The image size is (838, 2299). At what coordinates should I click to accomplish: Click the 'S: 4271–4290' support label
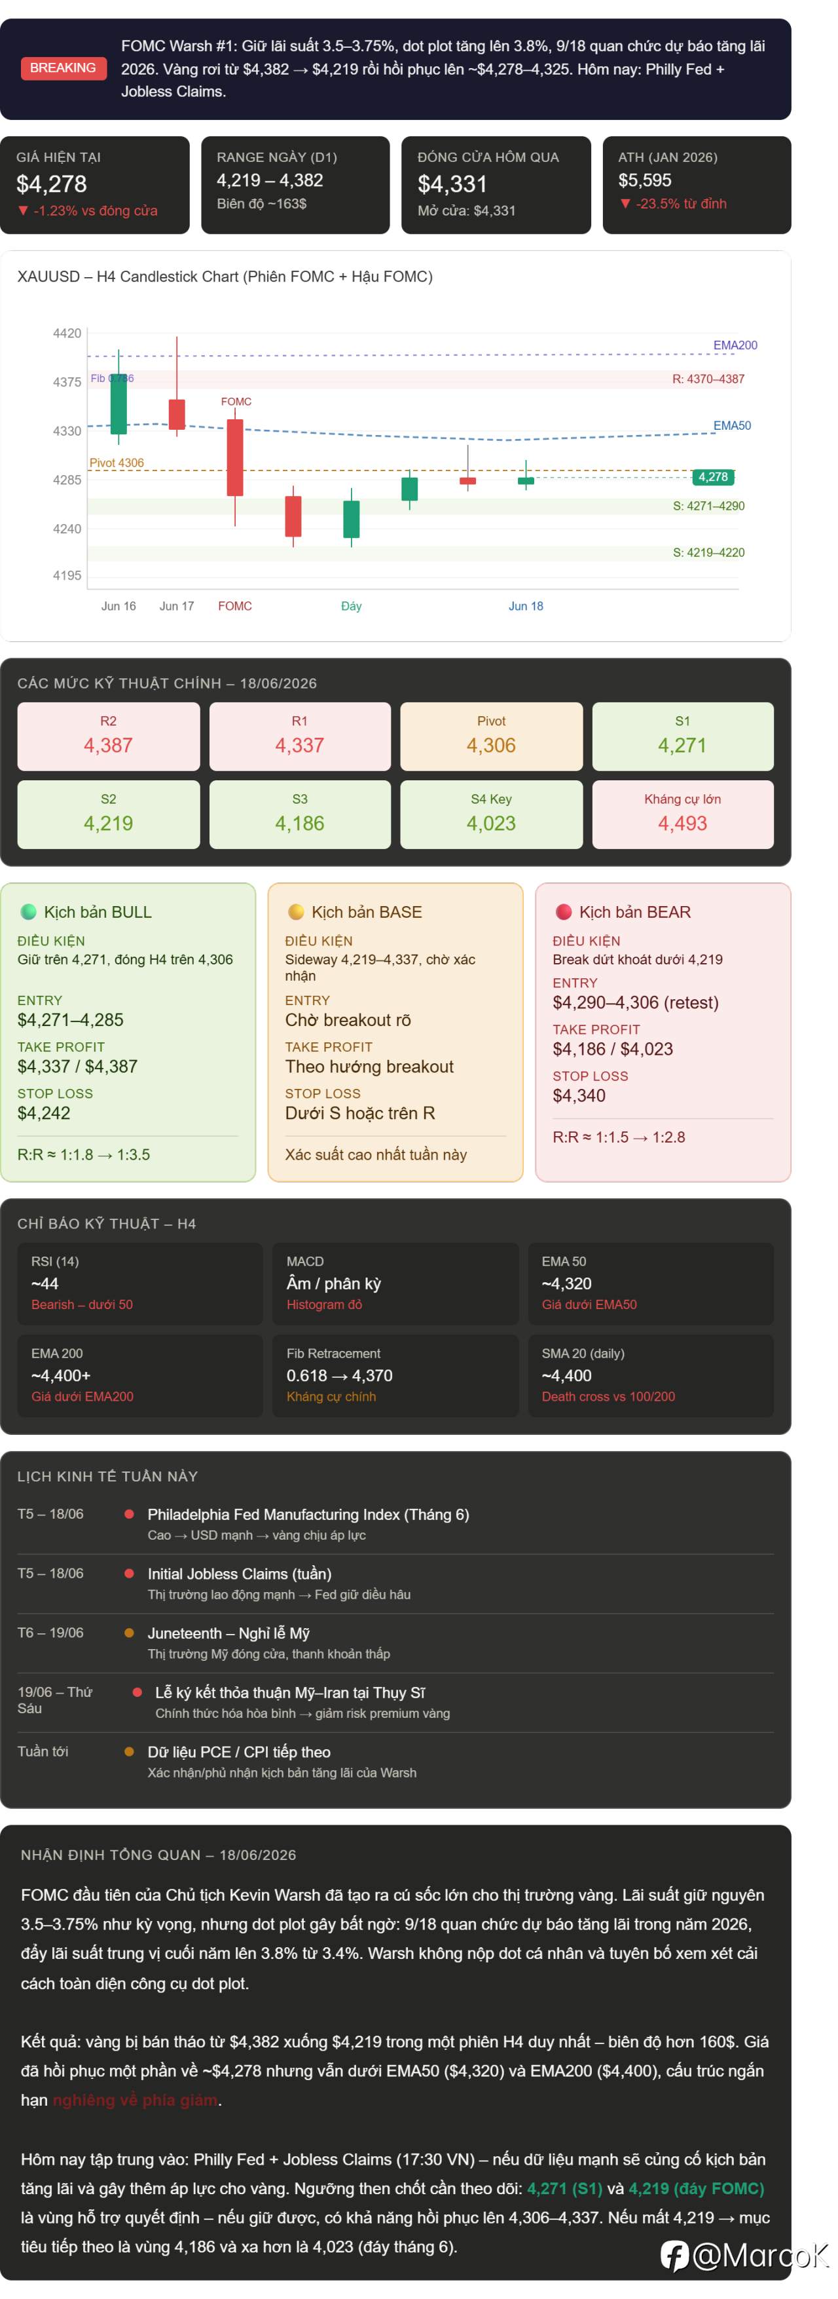pyautogui.click(x=708, y=506)
